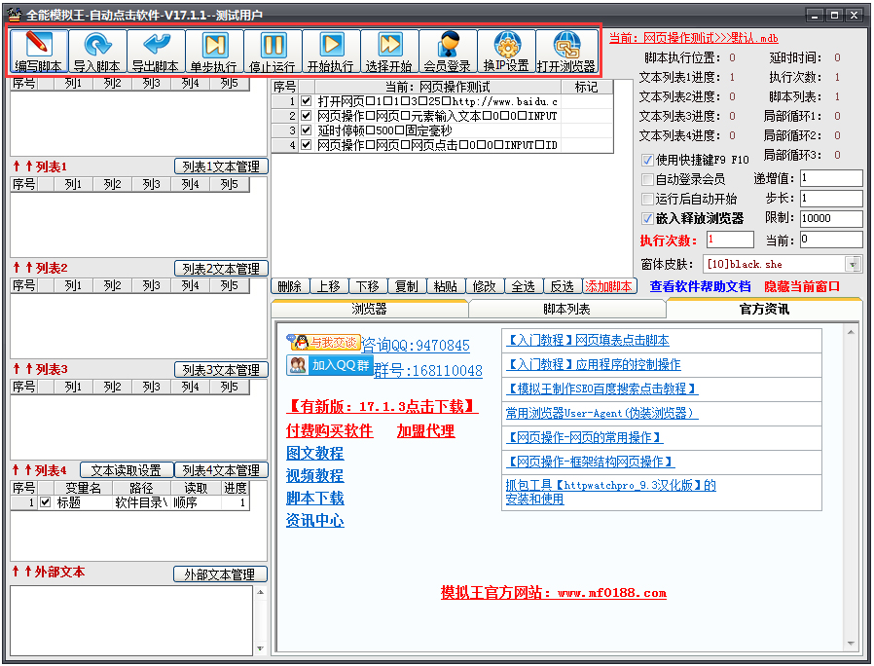Viewport: 874px width, 666px height.
Task: Open member login with 会员登录 icon
Action: pyautogui.click(x=447, y=47)
